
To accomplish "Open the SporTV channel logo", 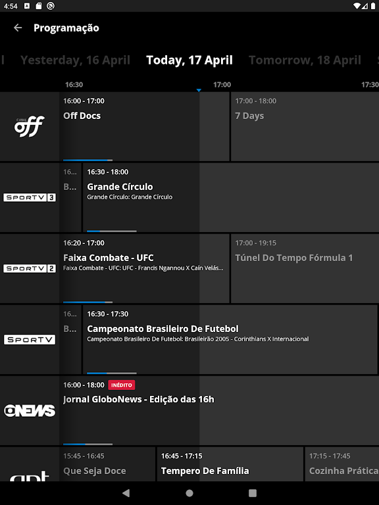I will (x=30, y=339).
